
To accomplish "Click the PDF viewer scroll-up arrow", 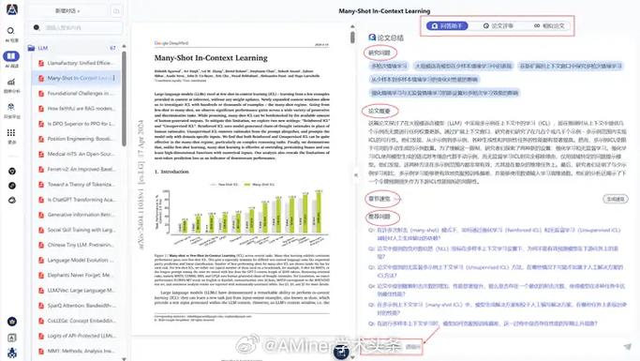I will [352, 26].
